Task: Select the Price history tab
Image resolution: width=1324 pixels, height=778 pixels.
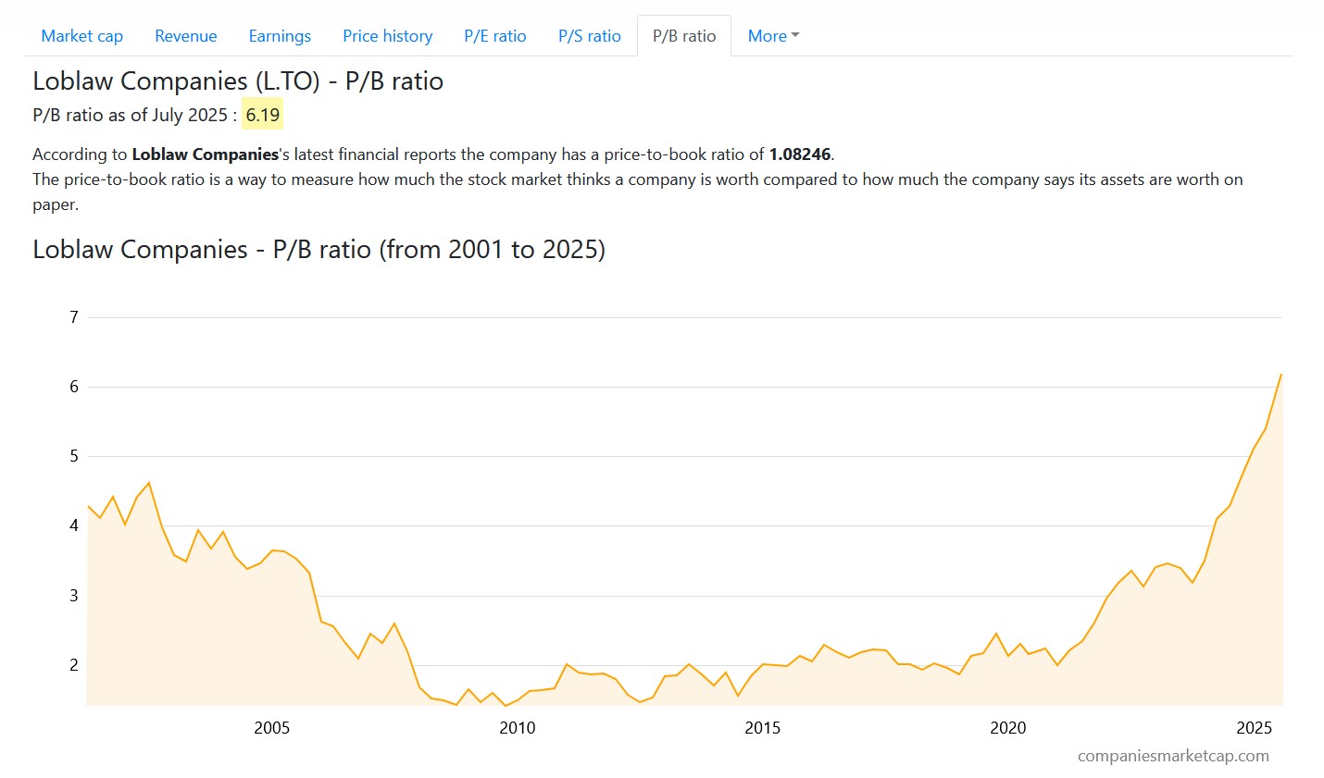Action: point(387,36)
